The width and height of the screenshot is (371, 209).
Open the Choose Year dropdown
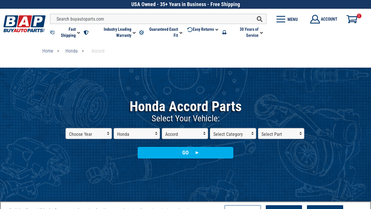click(89, 134)
